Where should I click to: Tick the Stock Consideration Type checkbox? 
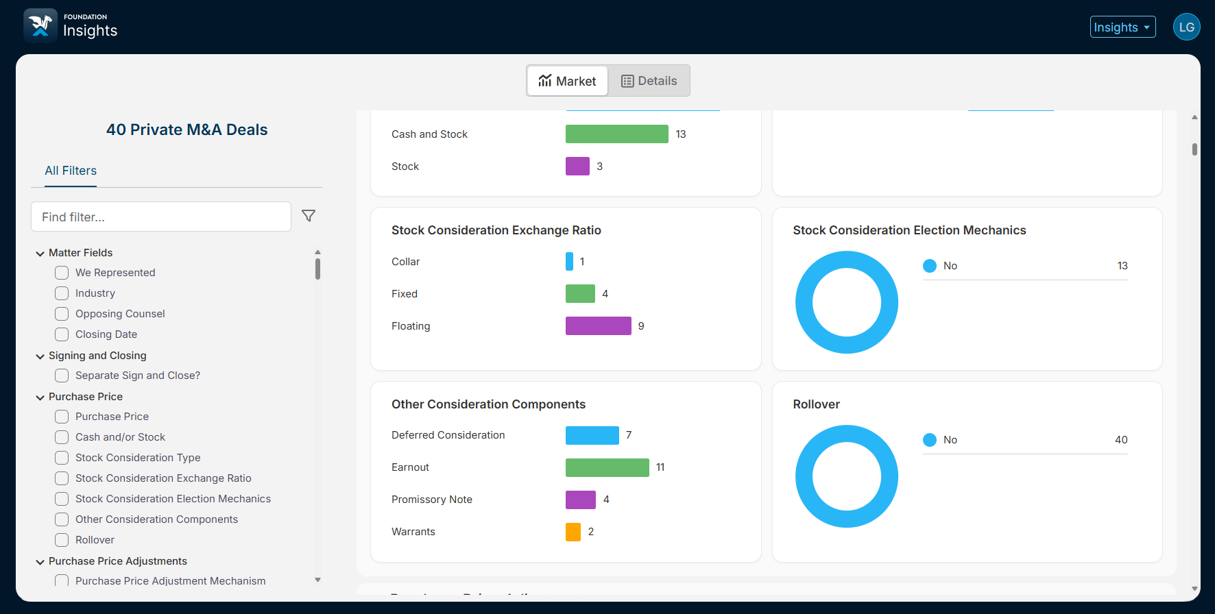click(62, 458)
